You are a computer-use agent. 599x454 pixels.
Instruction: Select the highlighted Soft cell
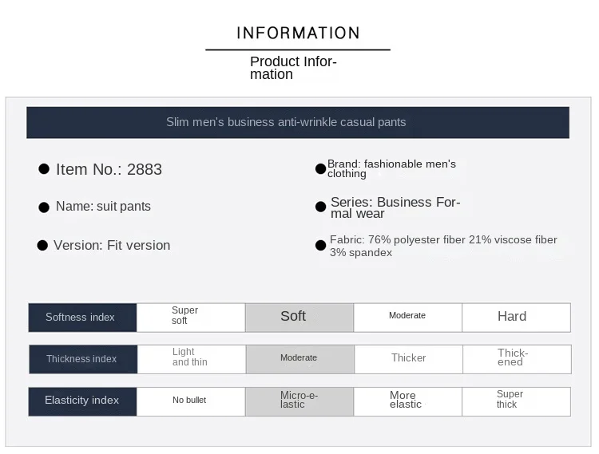click(x=299, y=318)
